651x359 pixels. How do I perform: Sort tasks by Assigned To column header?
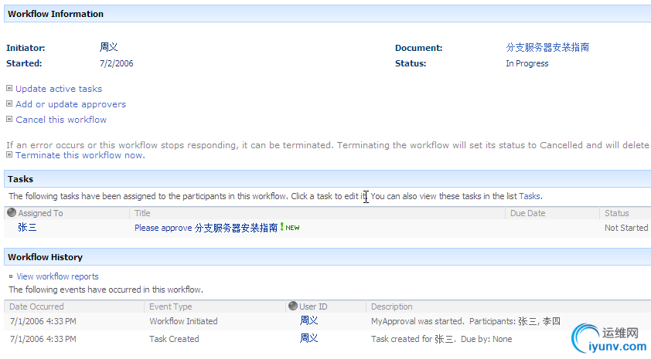(40, 213)
